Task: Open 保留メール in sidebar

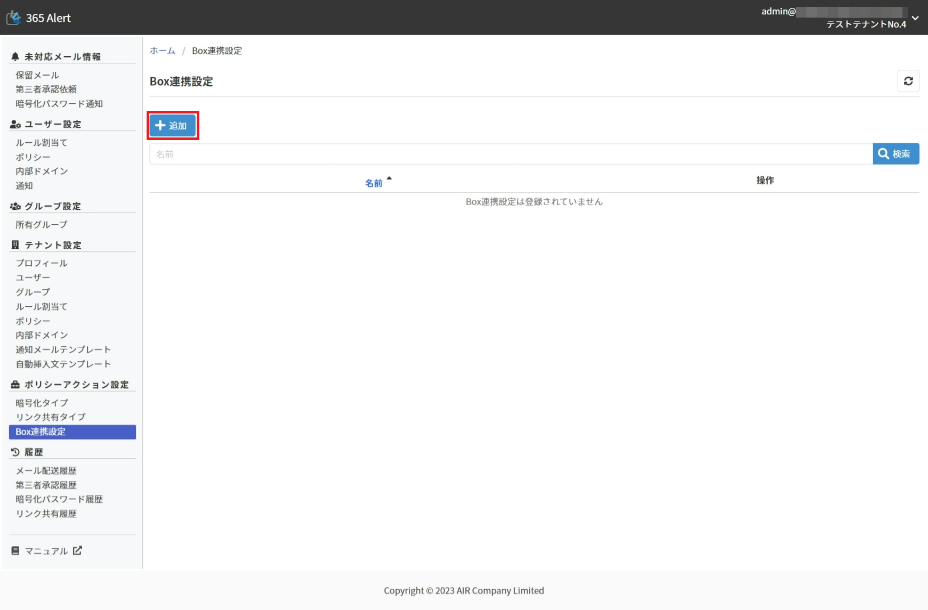Action: tap(37, 75)
